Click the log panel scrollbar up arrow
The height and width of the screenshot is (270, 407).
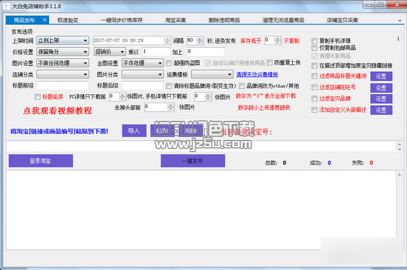coord(399,175)
